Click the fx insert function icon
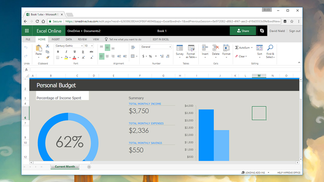324x182 pixels. (x=26, y=70)
